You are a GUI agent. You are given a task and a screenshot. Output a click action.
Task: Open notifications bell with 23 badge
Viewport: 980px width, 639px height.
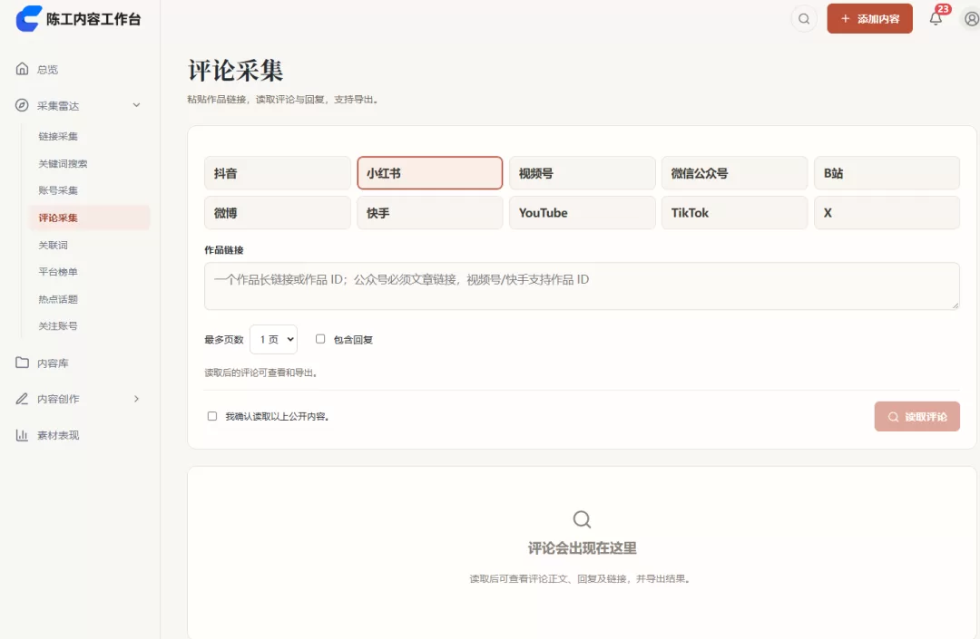pyautogui.click(x=936, y=17)
